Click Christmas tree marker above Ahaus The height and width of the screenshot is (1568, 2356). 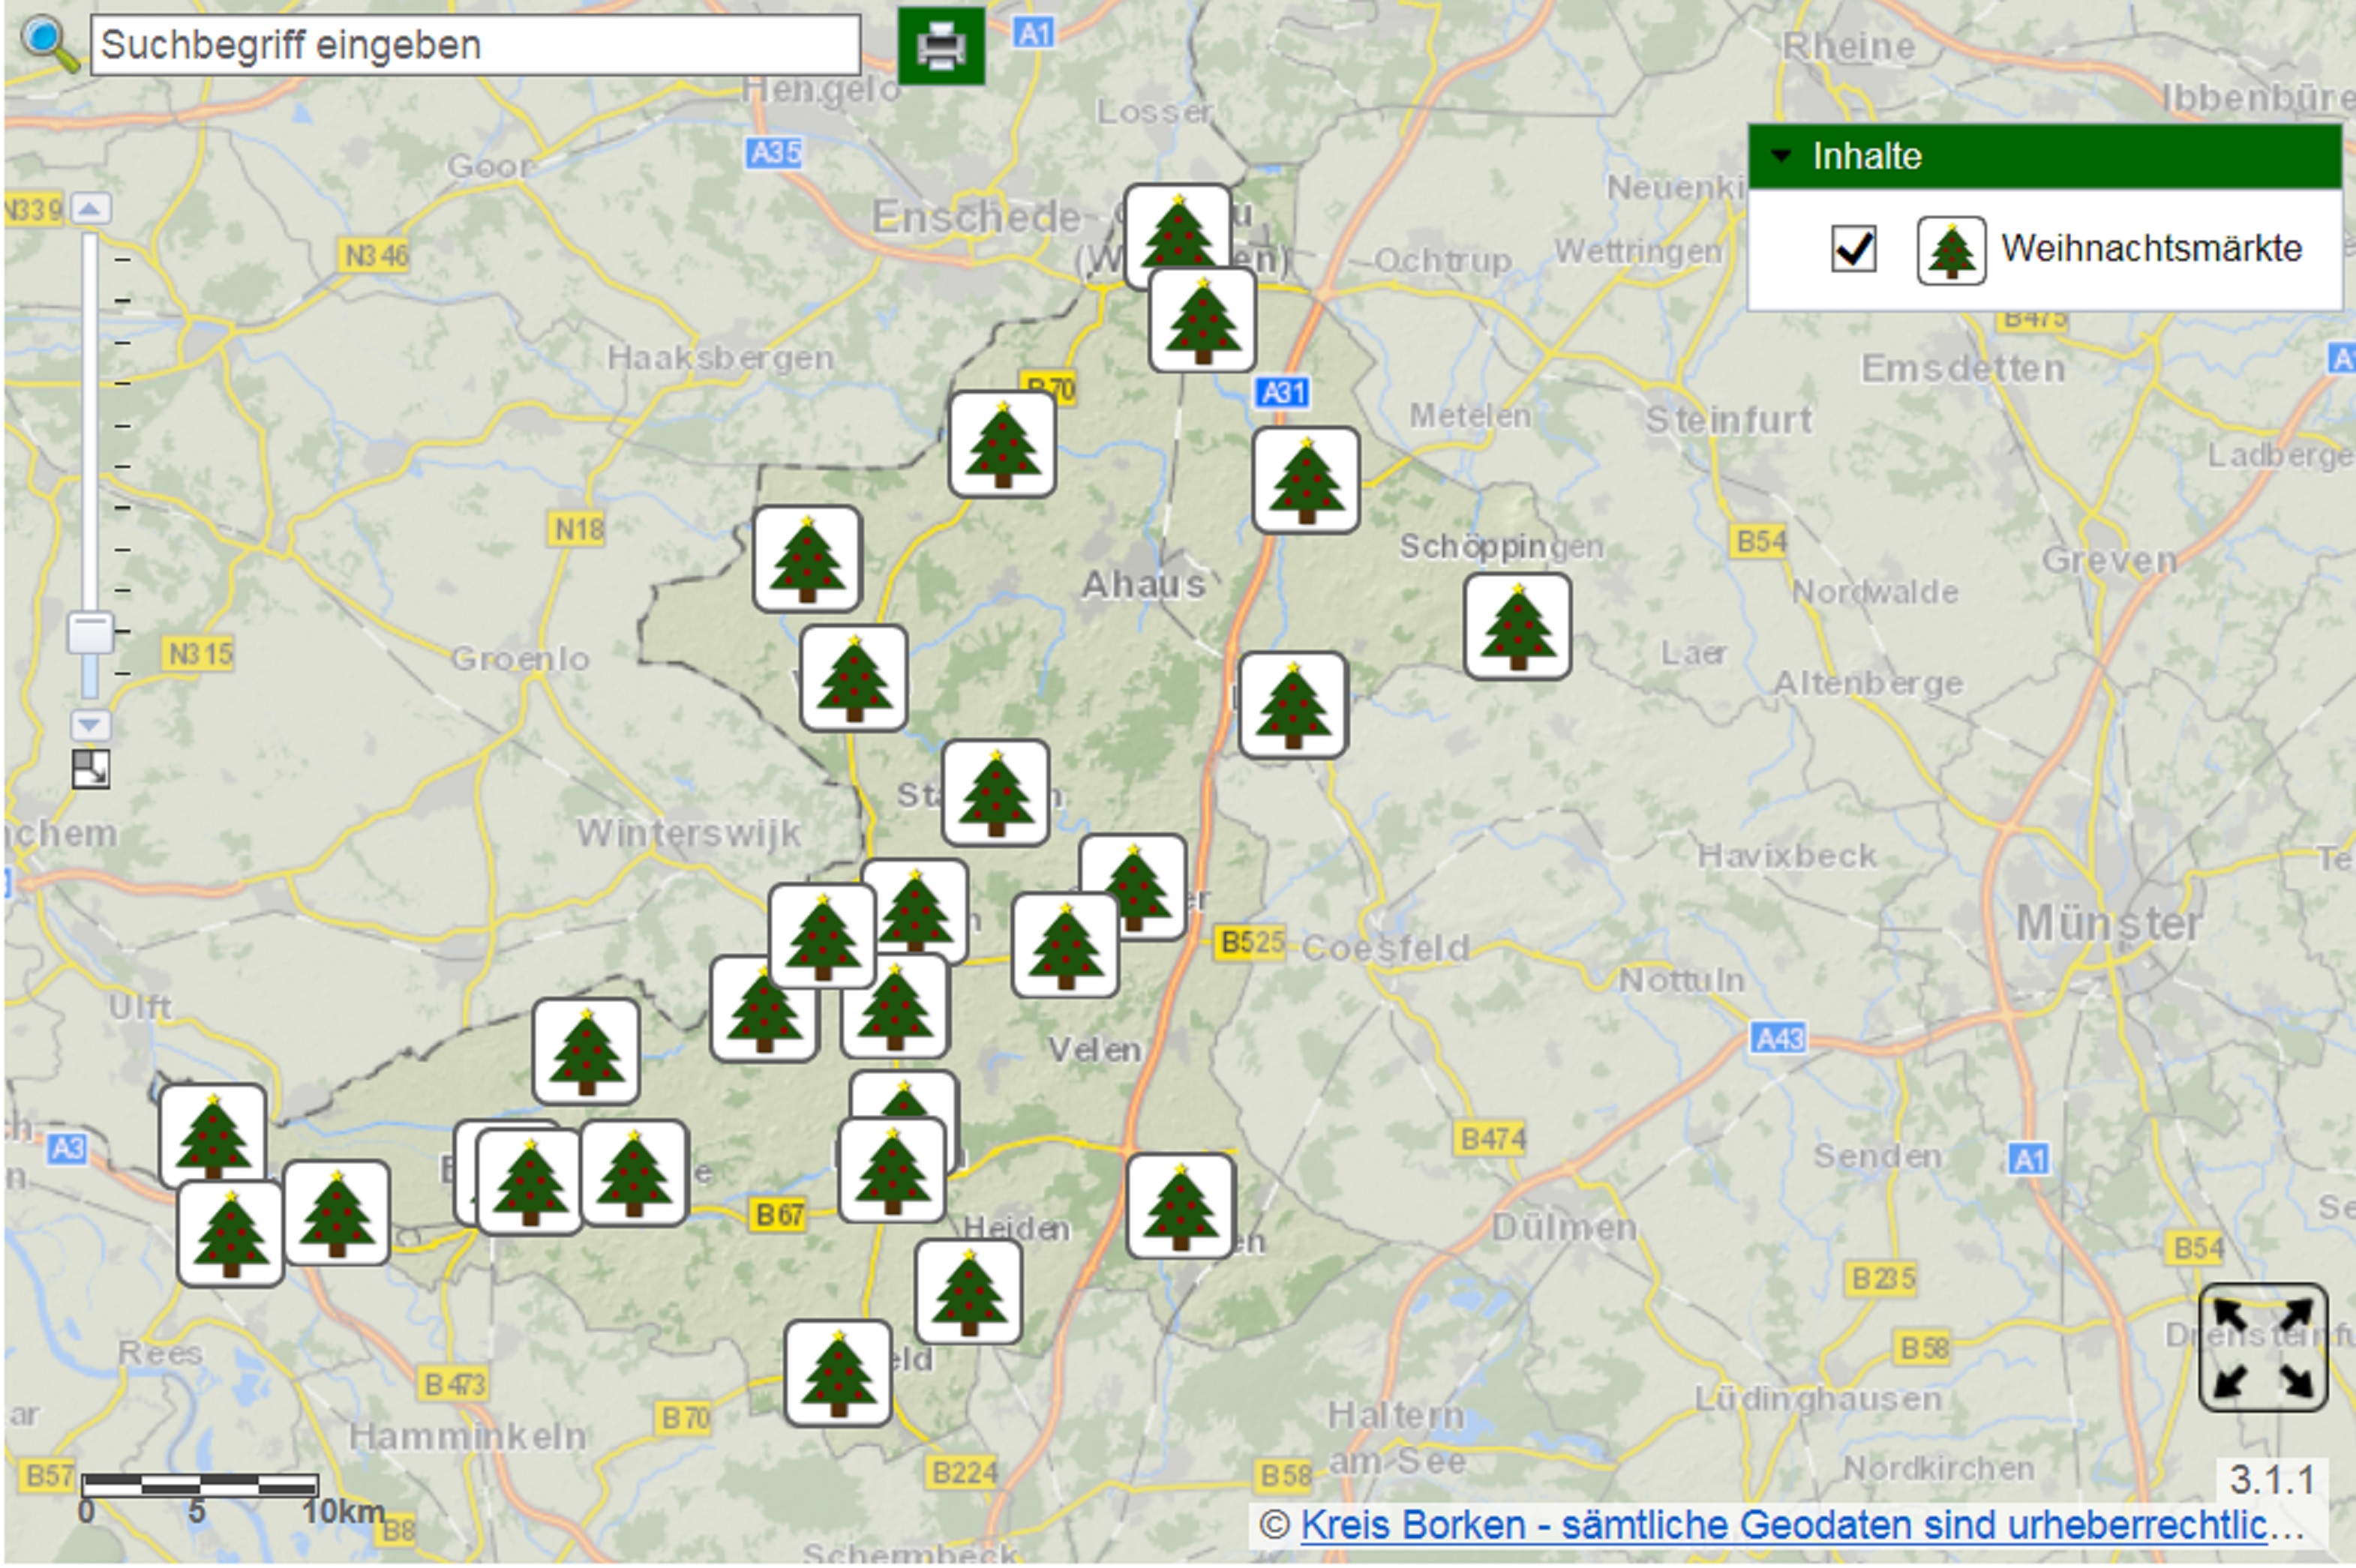pyautogui.click(x=1002, y=444)
